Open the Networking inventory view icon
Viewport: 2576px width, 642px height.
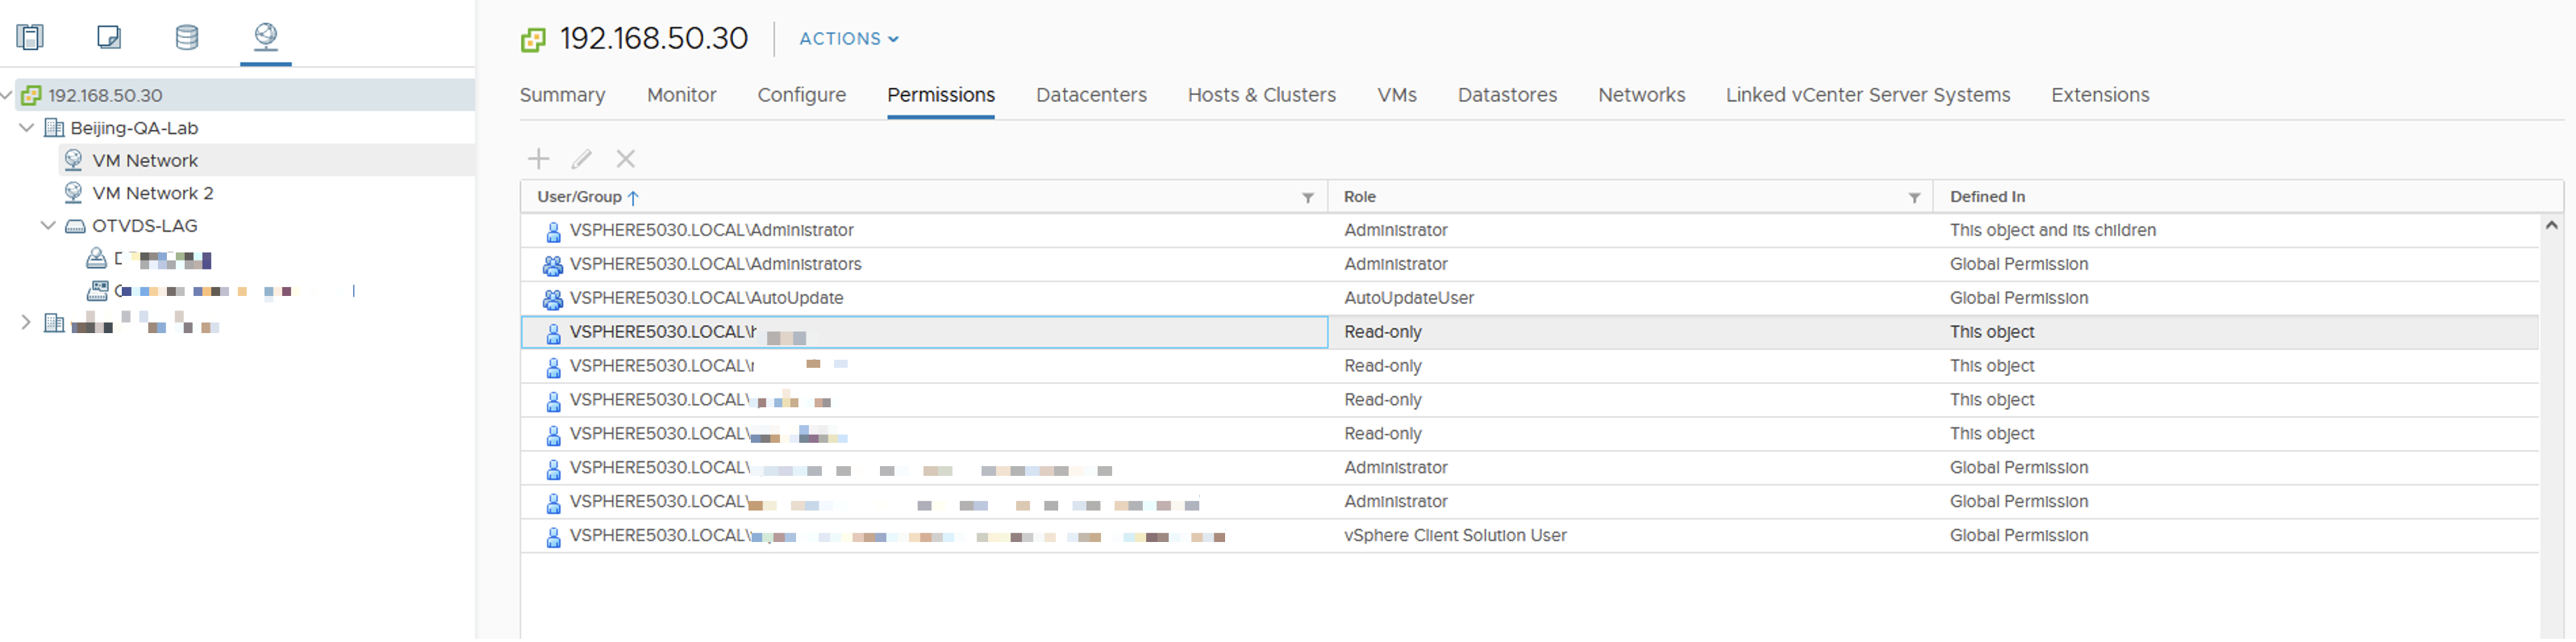[x=265, y=38]
